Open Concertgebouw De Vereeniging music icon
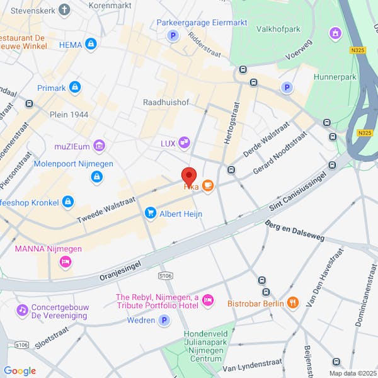This screenshot has height=378, width=378. (23, 310)
